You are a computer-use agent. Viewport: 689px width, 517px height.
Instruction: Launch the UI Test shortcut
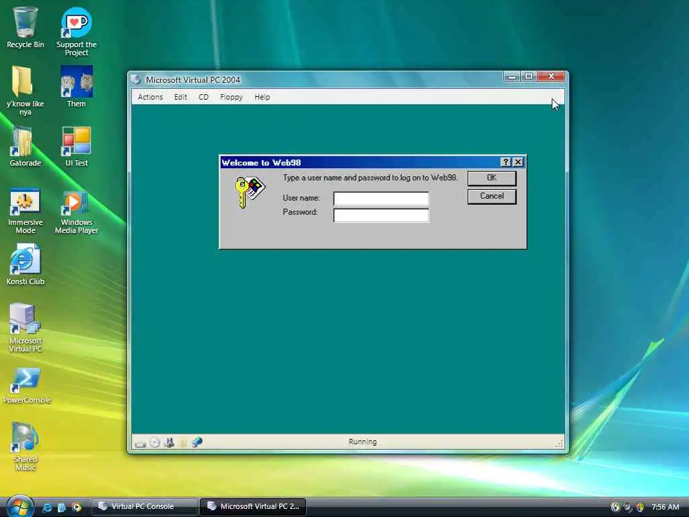(x=77, y=146)
